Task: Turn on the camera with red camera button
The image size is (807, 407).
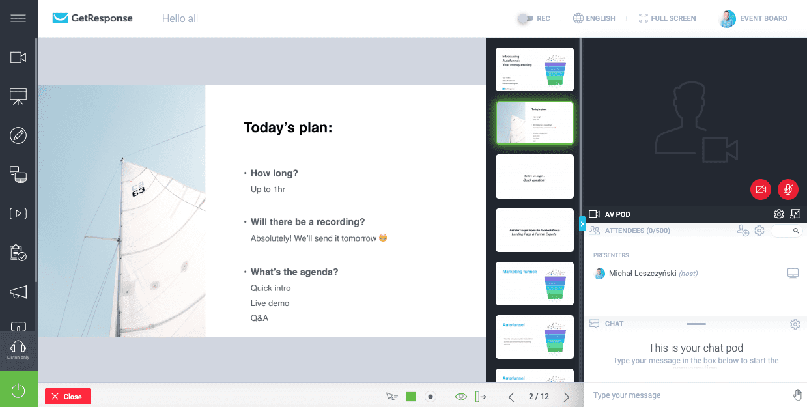Action: 761,189
